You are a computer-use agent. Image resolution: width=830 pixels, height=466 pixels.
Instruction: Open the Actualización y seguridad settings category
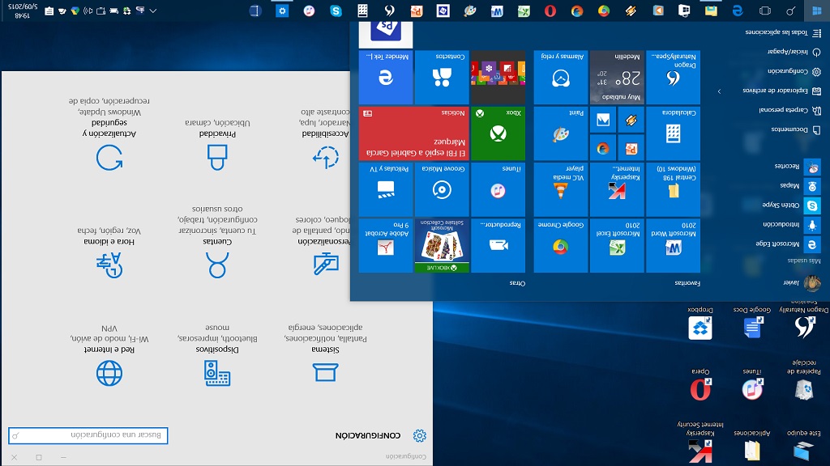pos(109,133)
